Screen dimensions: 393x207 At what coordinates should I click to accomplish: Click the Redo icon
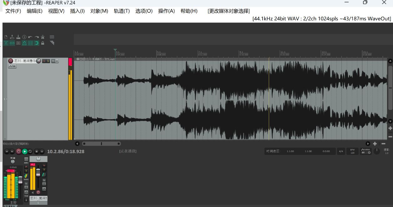click(x=37, y=37)
